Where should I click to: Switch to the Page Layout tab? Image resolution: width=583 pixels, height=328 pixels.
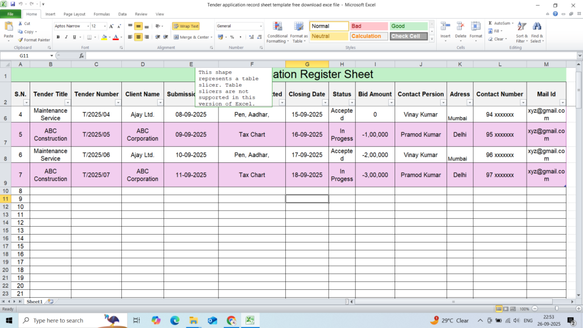(x=75, y=14)
